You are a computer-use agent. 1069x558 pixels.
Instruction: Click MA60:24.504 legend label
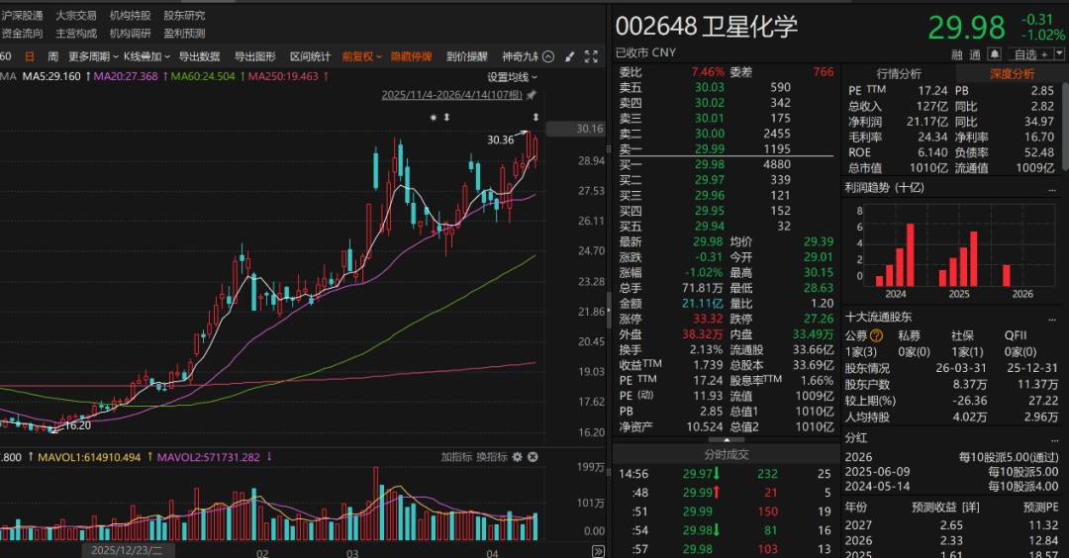pyautogui.click(x=203, y=76)
